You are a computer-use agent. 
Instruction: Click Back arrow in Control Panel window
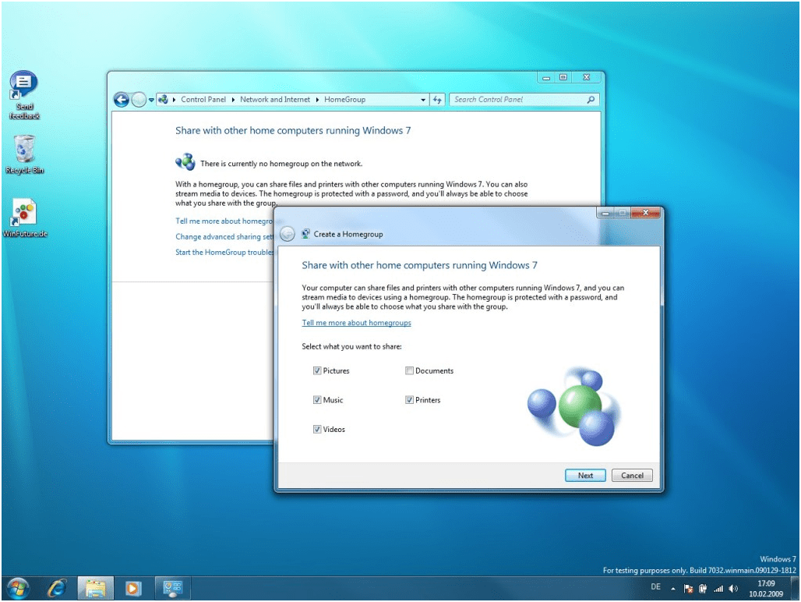(x=122, y=100)
